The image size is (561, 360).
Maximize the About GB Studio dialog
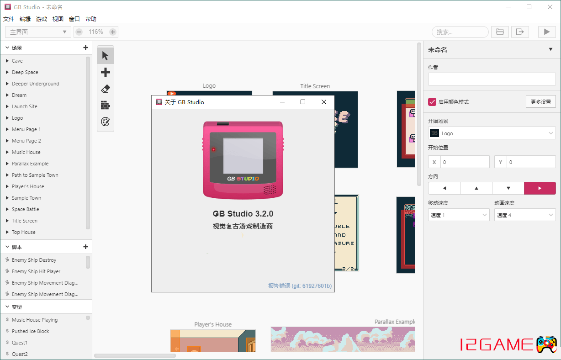[x=303, y=102]
